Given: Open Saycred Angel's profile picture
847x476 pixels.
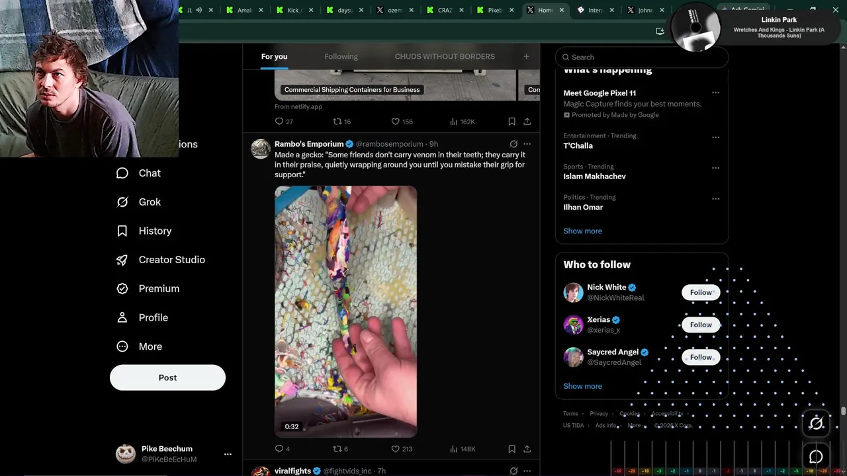Looking at the screenshot, I should (x=573, y=357).
